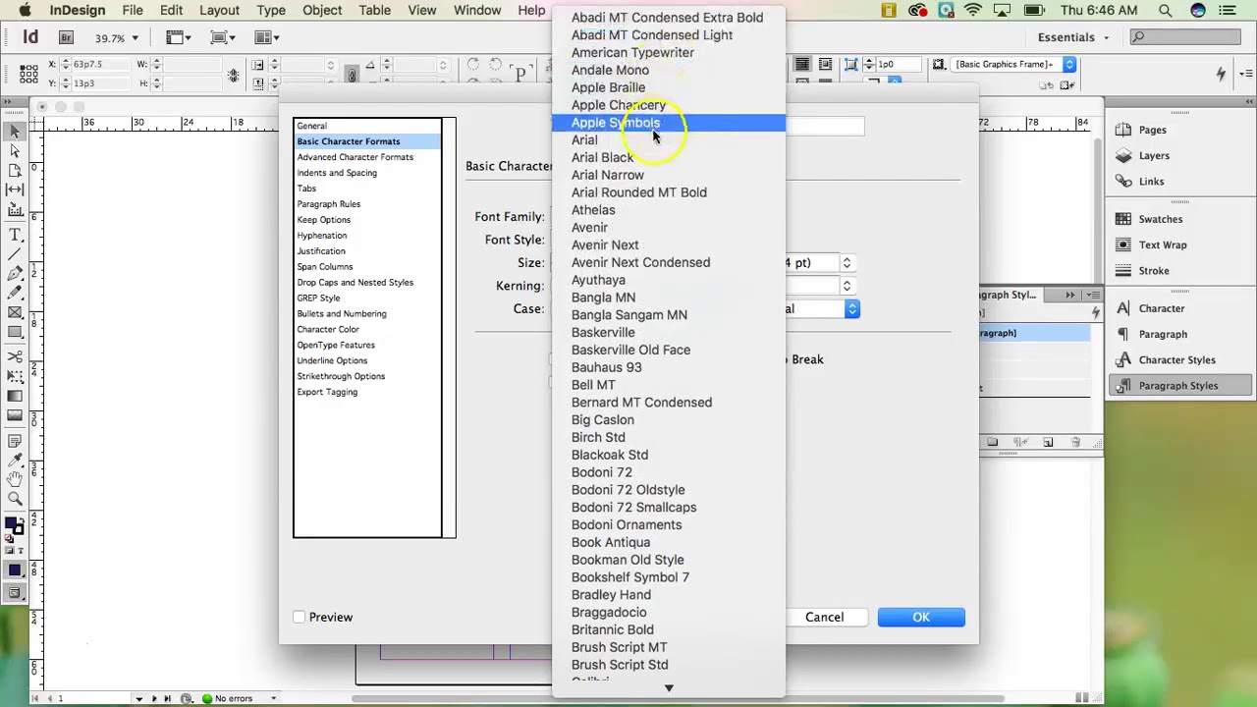Select the Direct Selection tool
1257x707 pixels.
[15, 150]
